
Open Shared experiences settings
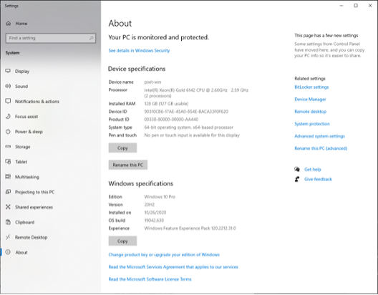51,207
